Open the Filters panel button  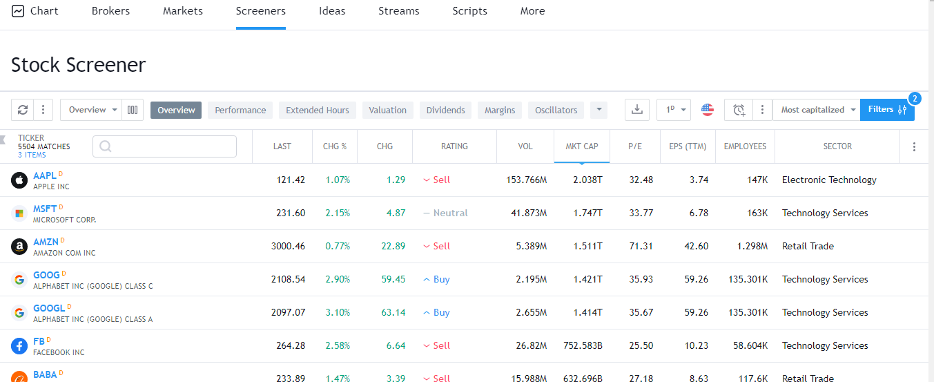pyautogui.click(x=887, y=110)
